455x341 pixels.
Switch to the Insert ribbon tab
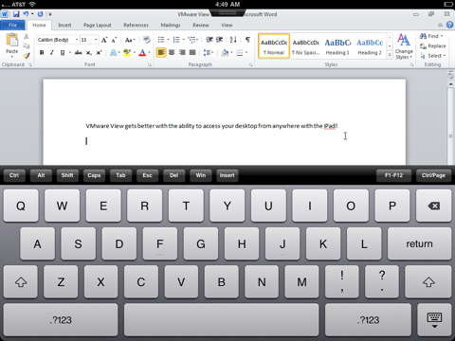tap(64, 25)
